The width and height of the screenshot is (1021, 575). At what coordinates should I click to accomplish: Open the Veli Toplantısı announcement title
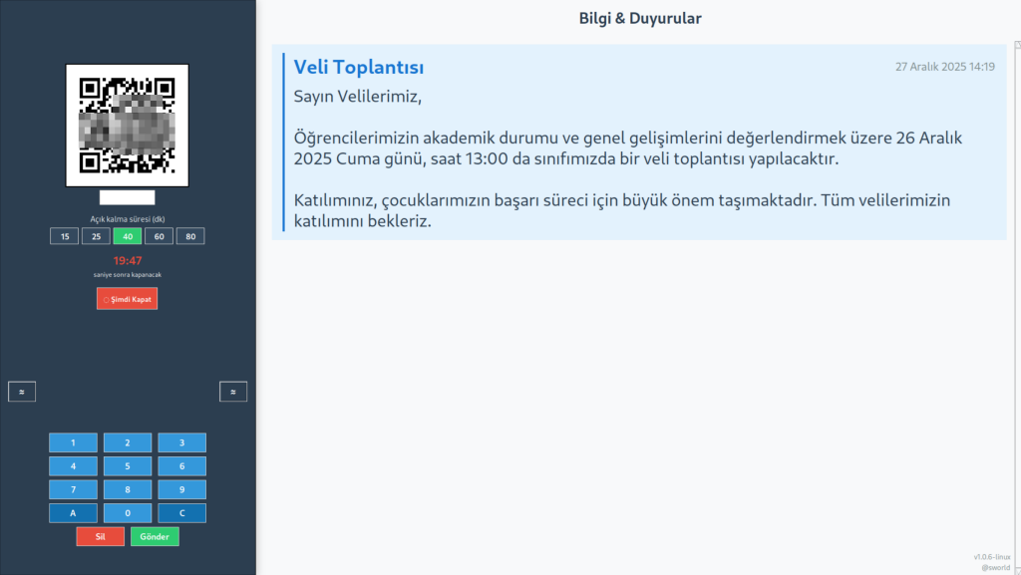pyautogui.click(x=359, y=68)
